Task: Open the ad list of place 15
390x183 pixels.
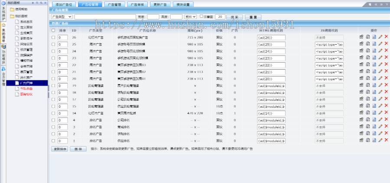Action: [368, 106]
